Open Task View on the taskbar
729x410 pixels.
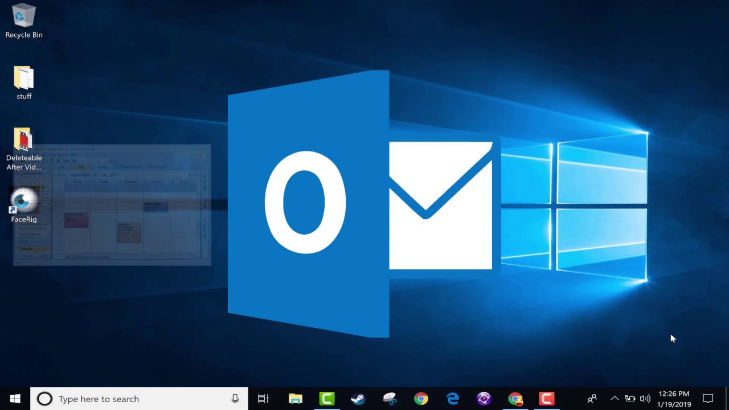[263, 399]
